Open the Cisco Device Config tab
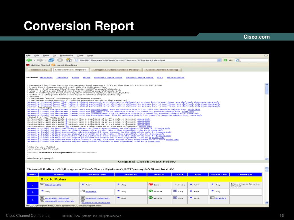 [x=162, y=70]
